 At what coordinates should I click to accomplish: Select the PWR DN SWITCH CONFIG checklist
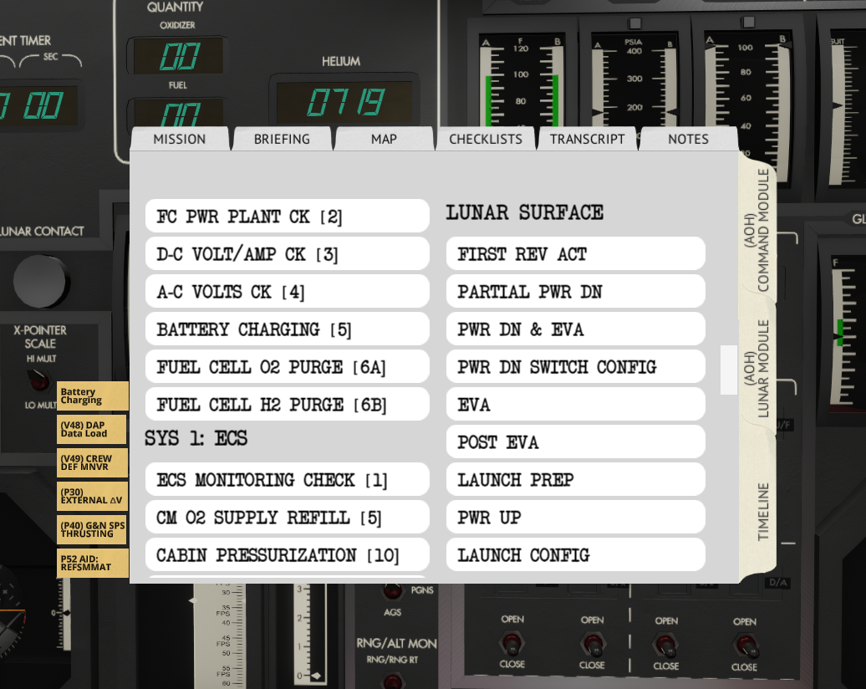[x=575, y=367]
